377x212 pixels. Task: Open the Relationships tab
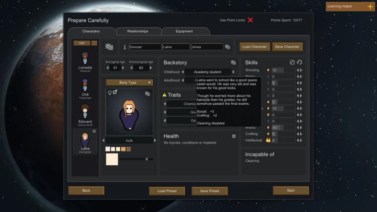coord(138,31)
